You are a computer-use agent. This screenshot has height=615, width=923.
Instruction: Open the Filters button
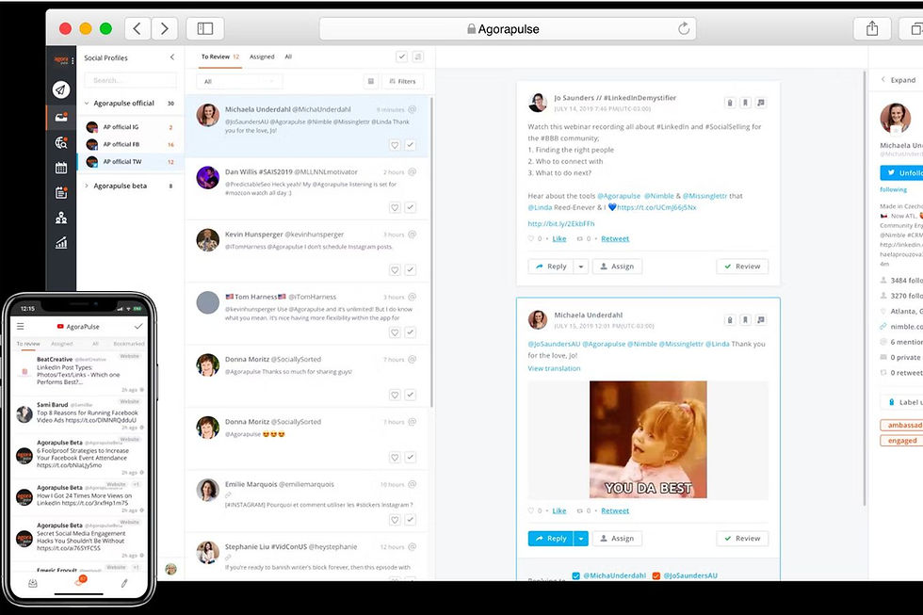click(403, 81)
